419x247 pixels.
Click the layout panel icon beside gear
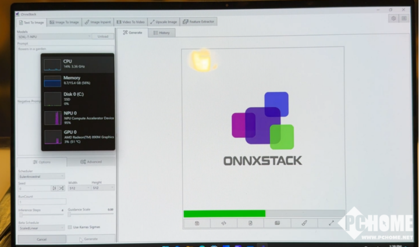(404, 19)
